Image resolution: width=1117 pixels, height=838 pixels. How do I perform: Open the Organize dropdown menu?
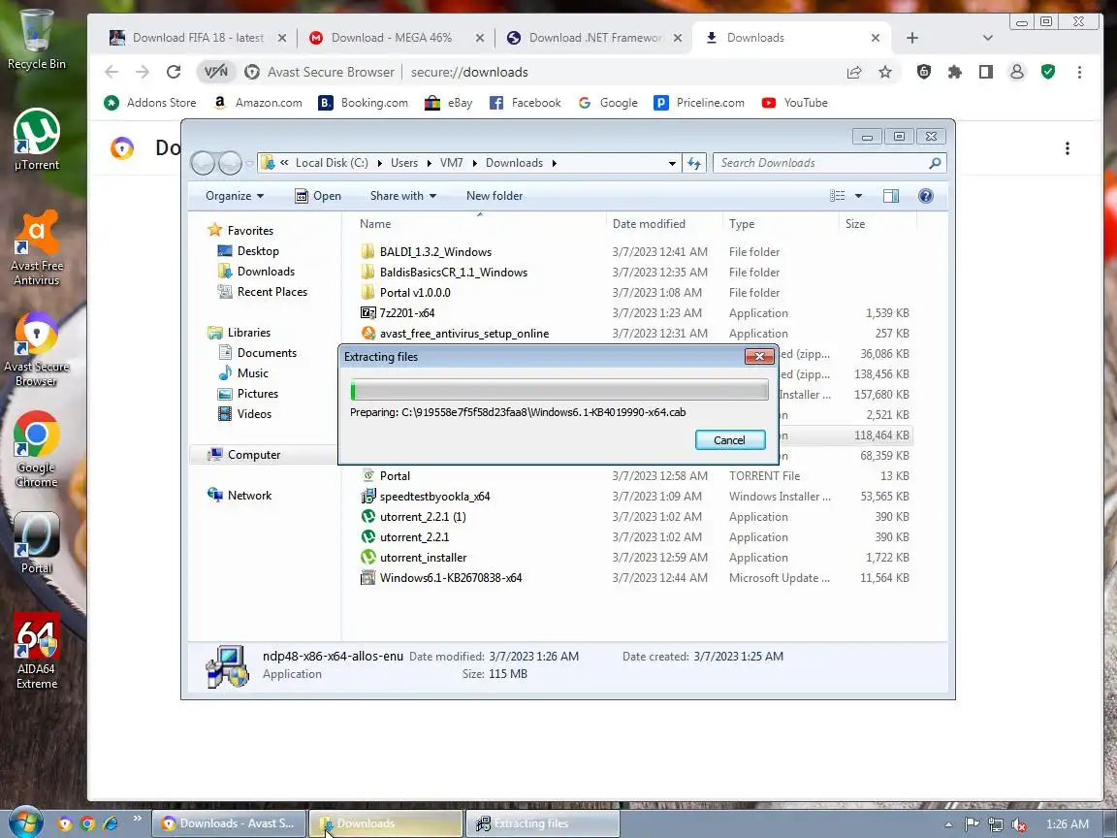[235, 196]
